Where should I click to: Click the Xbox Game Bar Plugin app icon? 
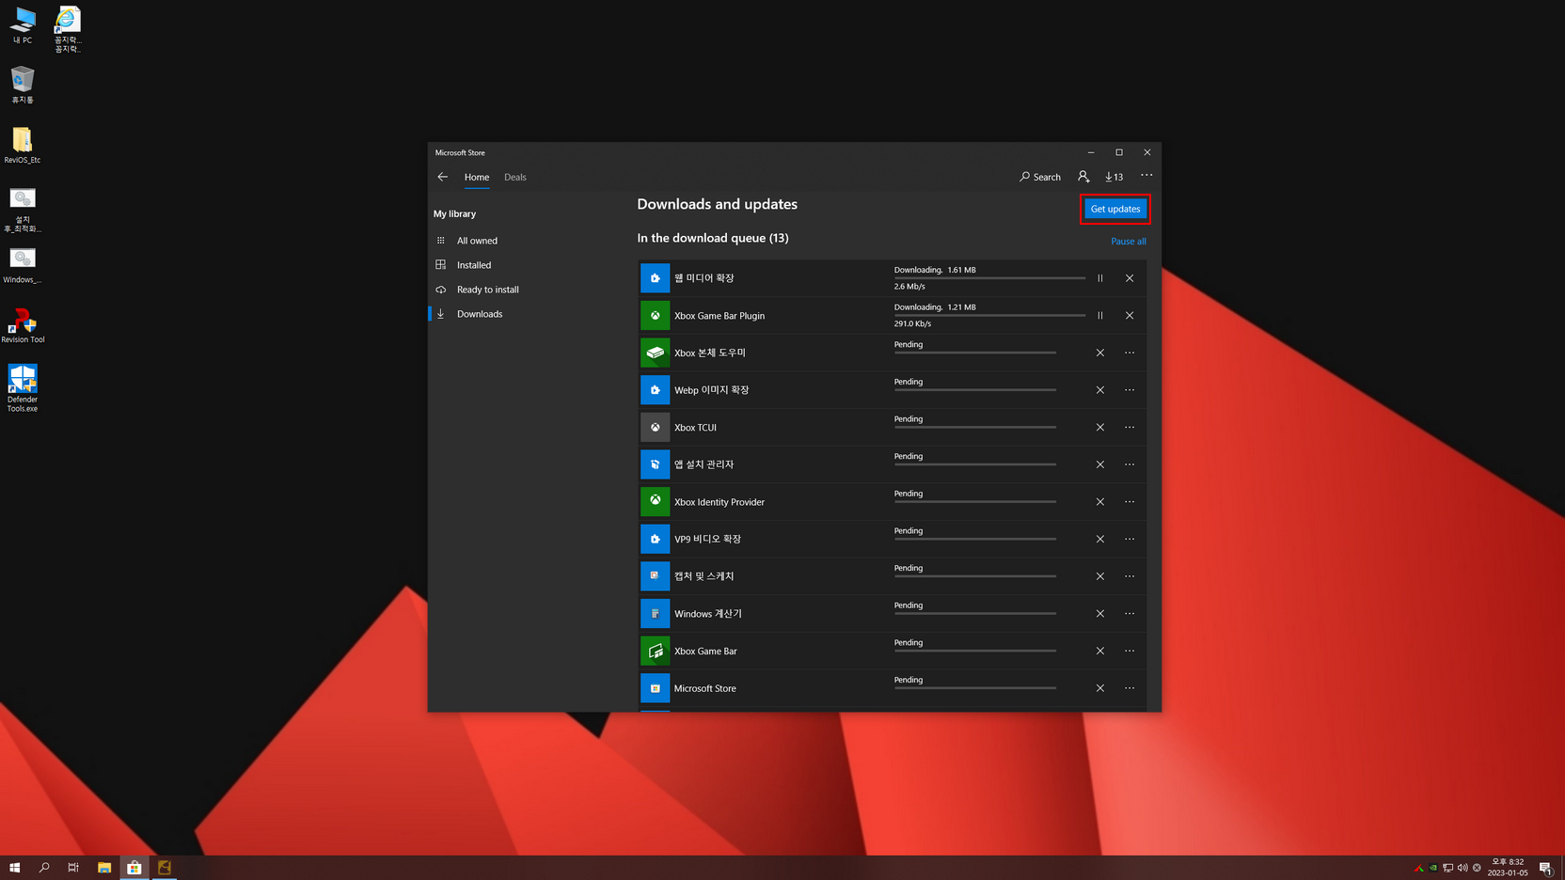[656, 316]
